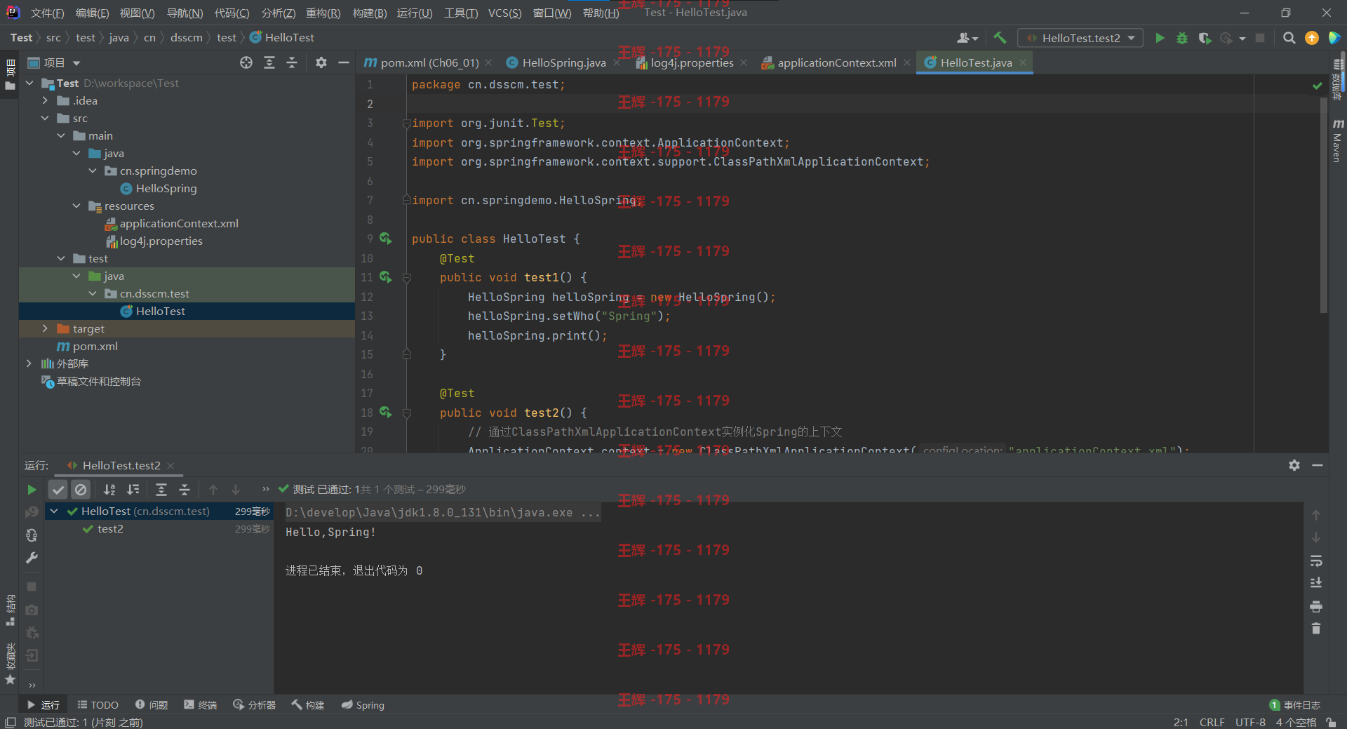The width and height of the screenshot is (1347, 729).
Task: Click the wrench icon in run panel
Action: point(32,559)
